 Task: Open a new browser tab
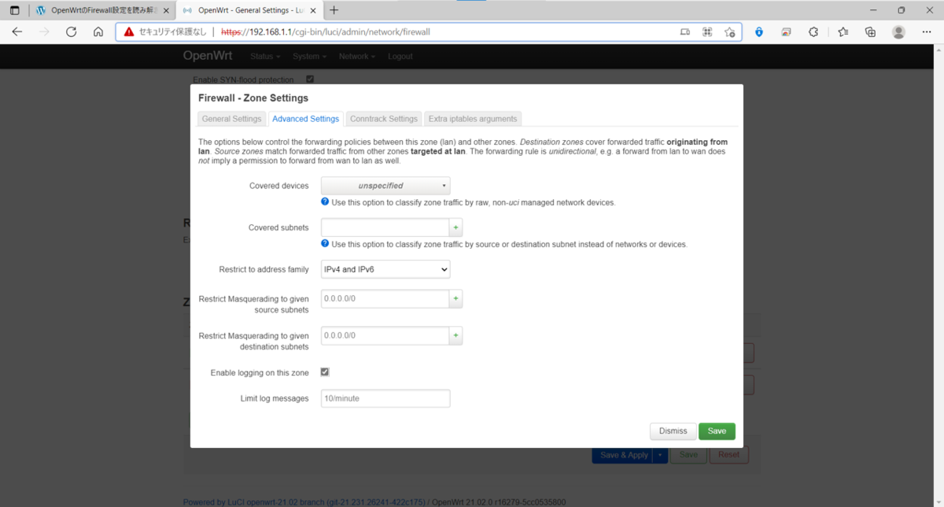point(334,10)
